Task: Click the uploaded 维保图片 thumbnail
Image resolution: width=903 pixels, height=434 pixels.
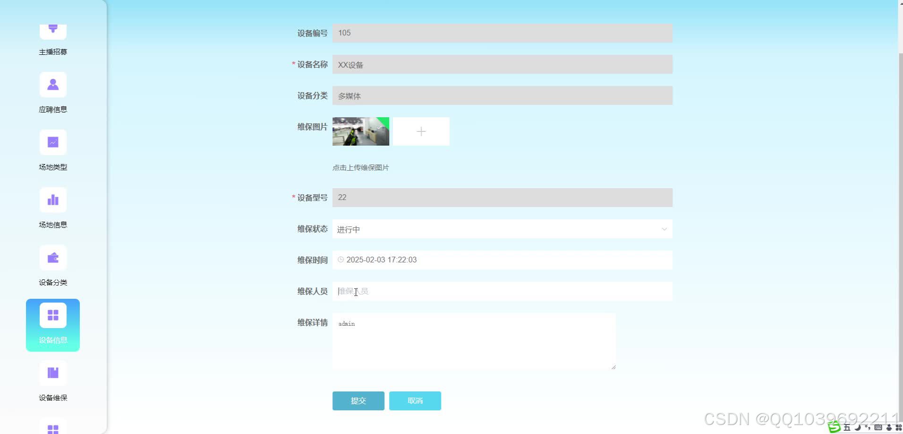Action: [361, 131]
